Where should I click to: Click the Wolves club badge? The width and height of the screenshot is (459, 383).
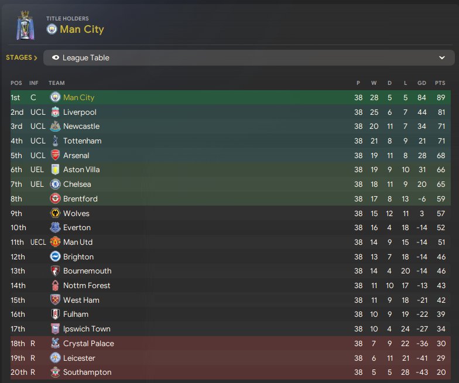tap(55, 213)
